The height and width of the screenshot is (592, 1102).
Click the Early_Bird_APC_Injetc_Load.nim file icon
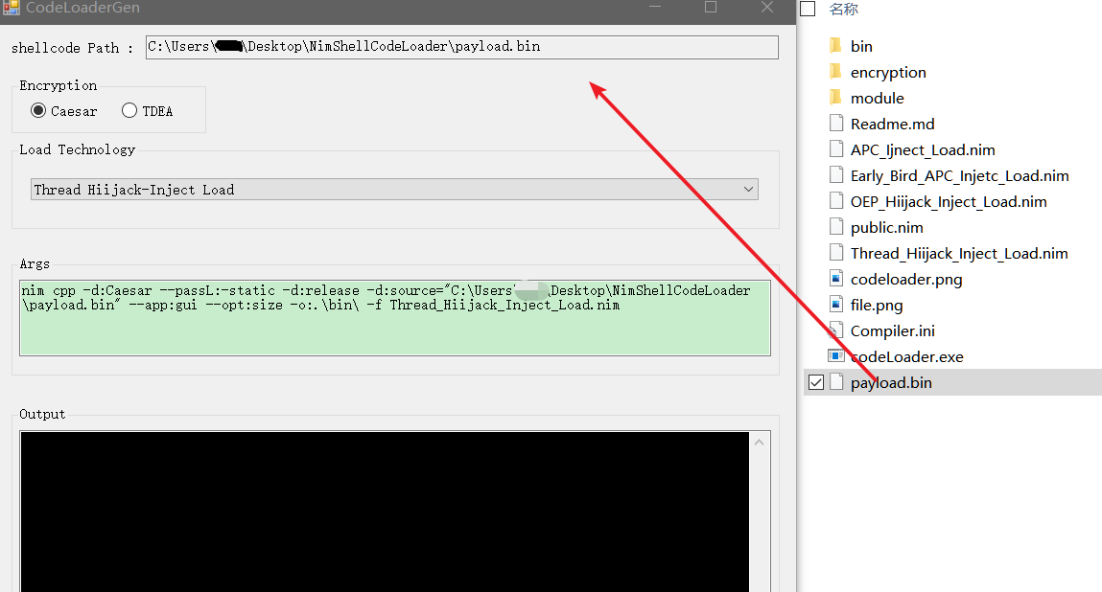(x=835, y=175)
